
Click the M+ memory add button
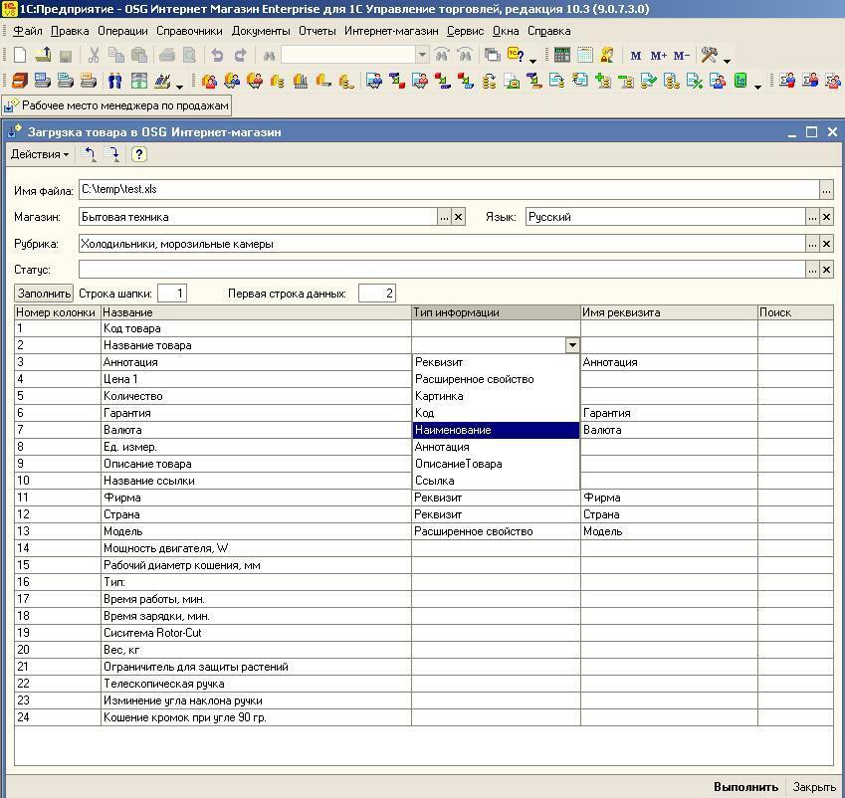658,56
